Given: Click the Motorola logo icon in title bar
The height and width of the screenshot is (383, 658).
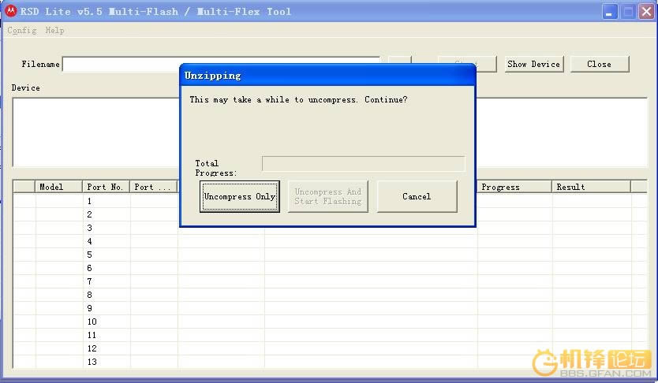Looking at the screenshot, I should 12,11.
